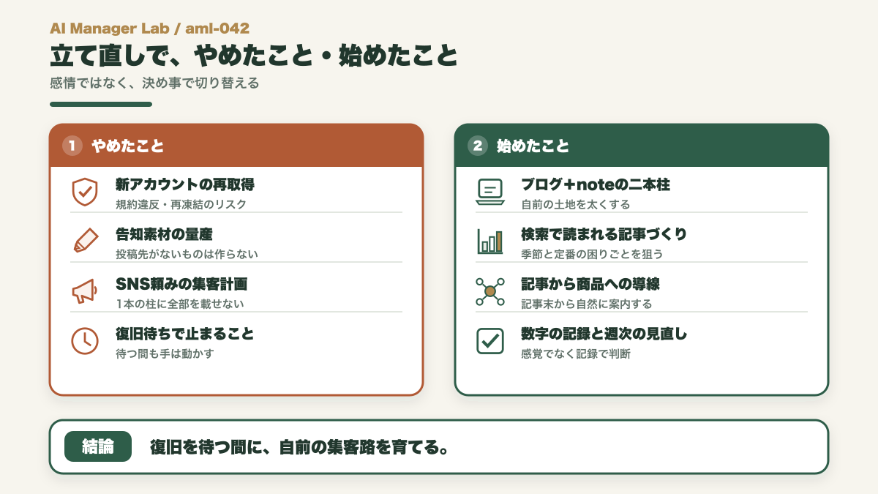This screenshot has width=878, height=494.
Task: Click the bar chart icon beside 検索で読まれる記事づくり
Action: tap(490, 241)
